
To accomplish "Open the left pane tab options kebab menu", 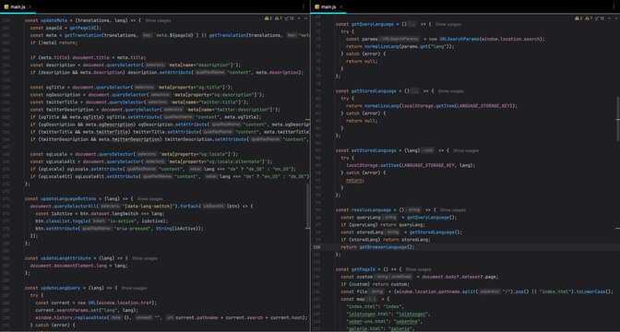I will coord(304,6).
